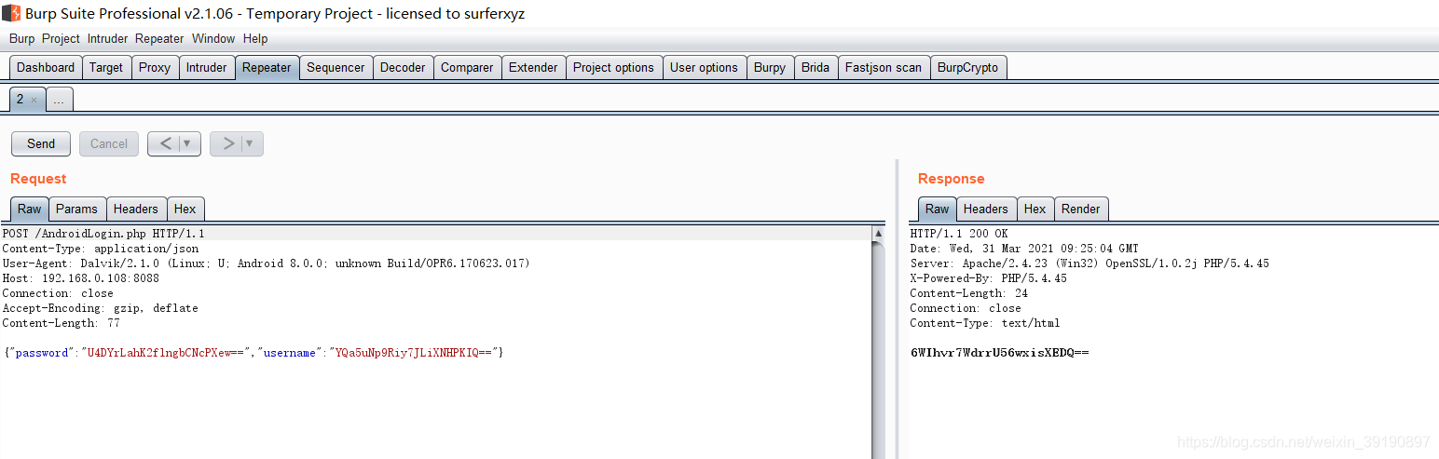Click Content-Type: application/json request header

(x=101, y=249)
